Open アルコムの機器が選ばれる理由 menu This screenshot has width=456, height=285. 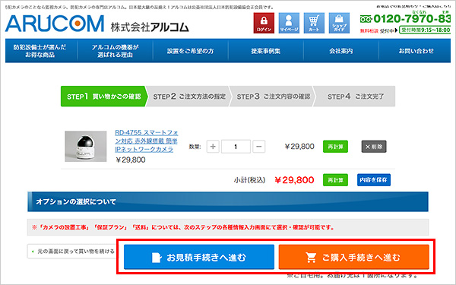[x=116, y=51]
